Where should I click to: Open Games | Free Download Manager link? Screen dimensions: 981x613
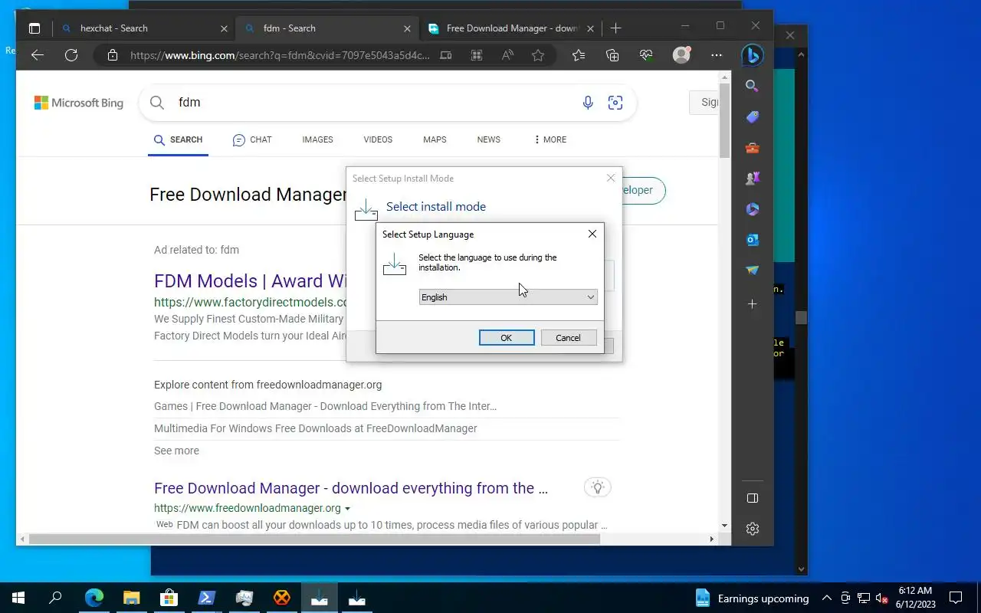click(x=325, y=406)
